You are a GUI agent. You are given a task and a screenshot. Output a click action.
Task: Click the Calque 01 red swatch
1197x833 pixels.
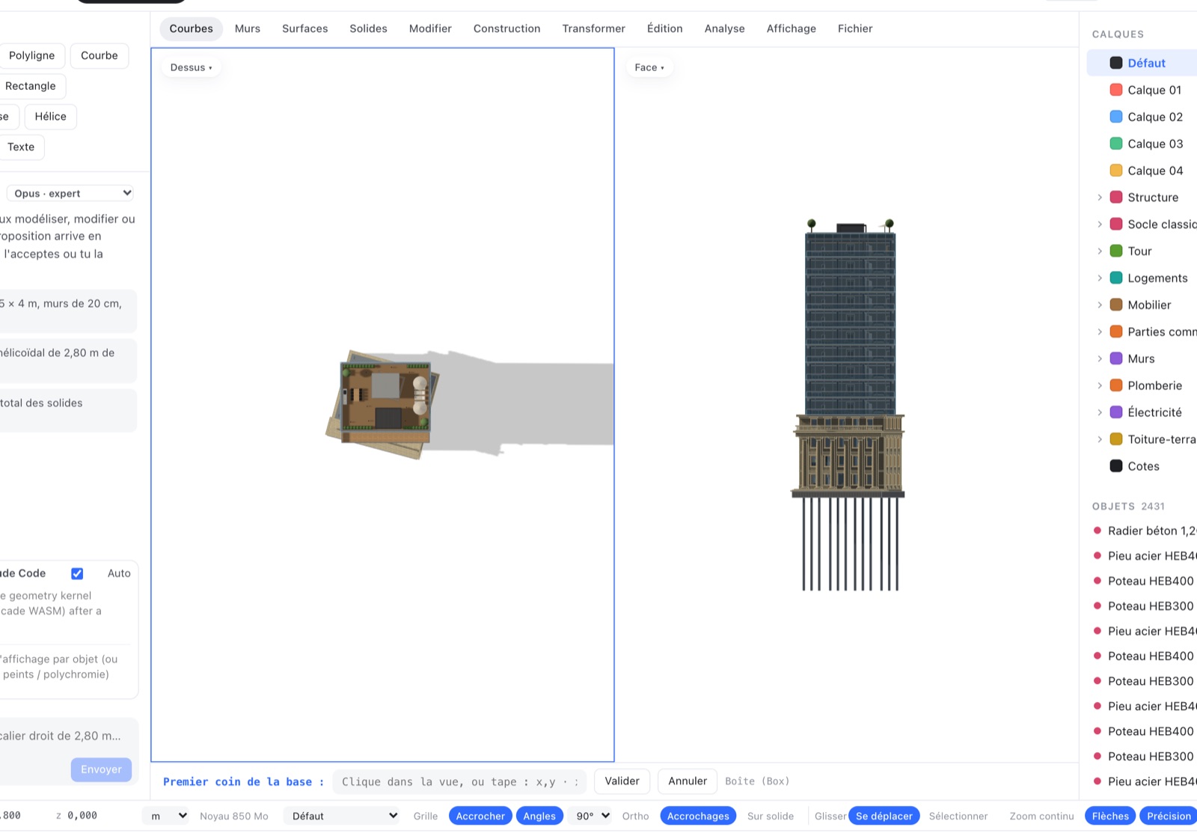[1115, 90]
